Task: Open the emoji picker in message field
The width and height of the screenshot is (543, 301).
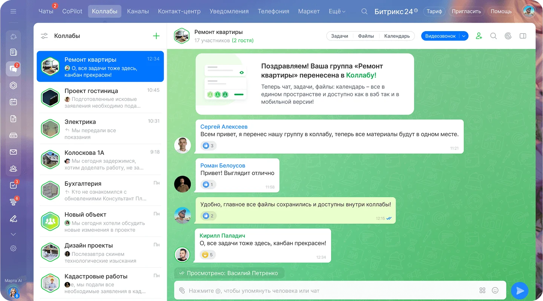Action: [x=495, y=290]
